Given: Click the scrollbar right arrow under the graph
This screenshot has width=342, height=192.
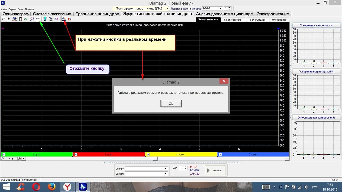Looking at the screenshot, I should (287, 159).
